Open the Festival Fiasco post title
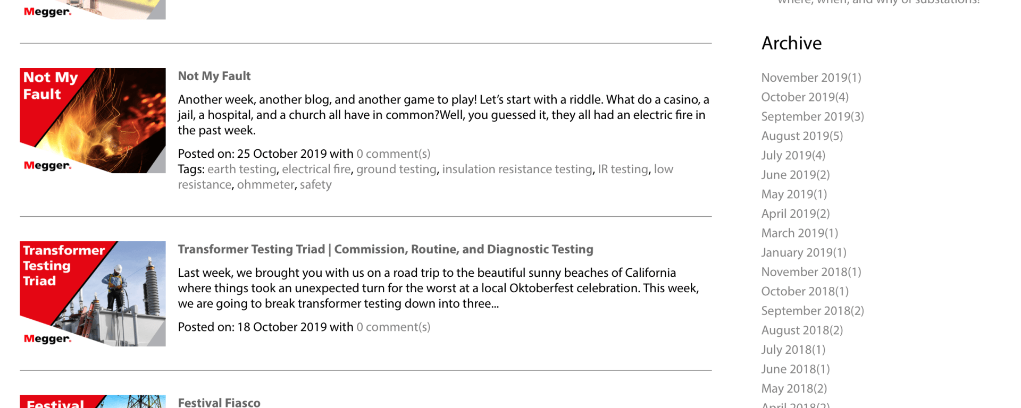 coord(219,402)
